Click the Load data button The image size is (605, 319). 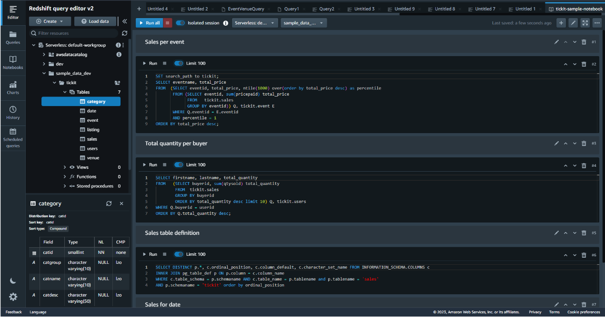pyautogui.click(x=95, y=21)
